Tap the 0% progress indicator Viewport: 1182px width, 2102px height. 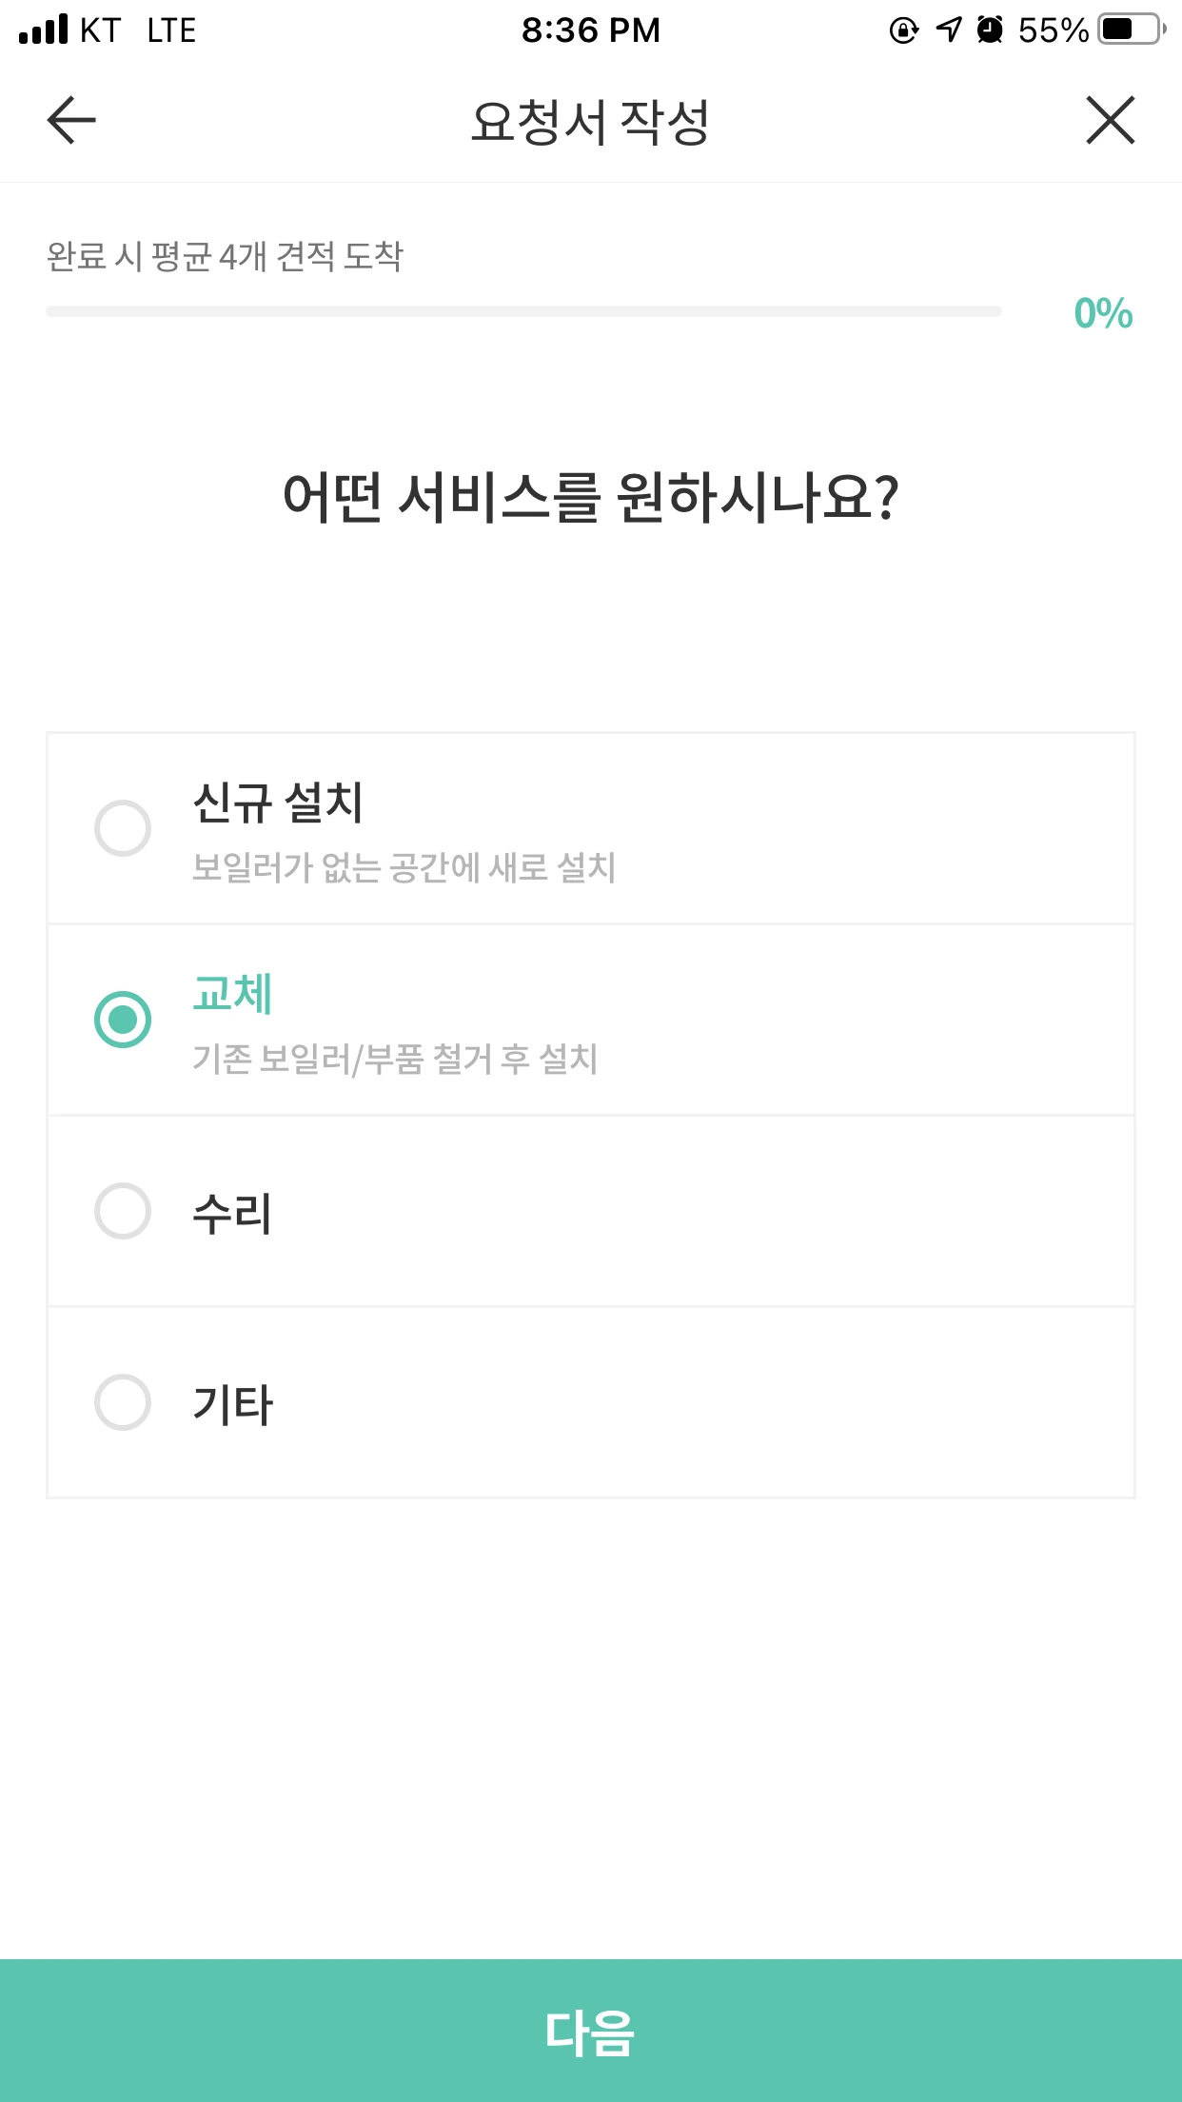[1103, 313]
